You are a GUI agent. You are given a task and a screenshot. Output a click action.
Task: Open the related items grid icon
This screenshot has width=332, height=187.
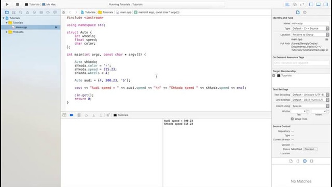click(x=63, y=12)
